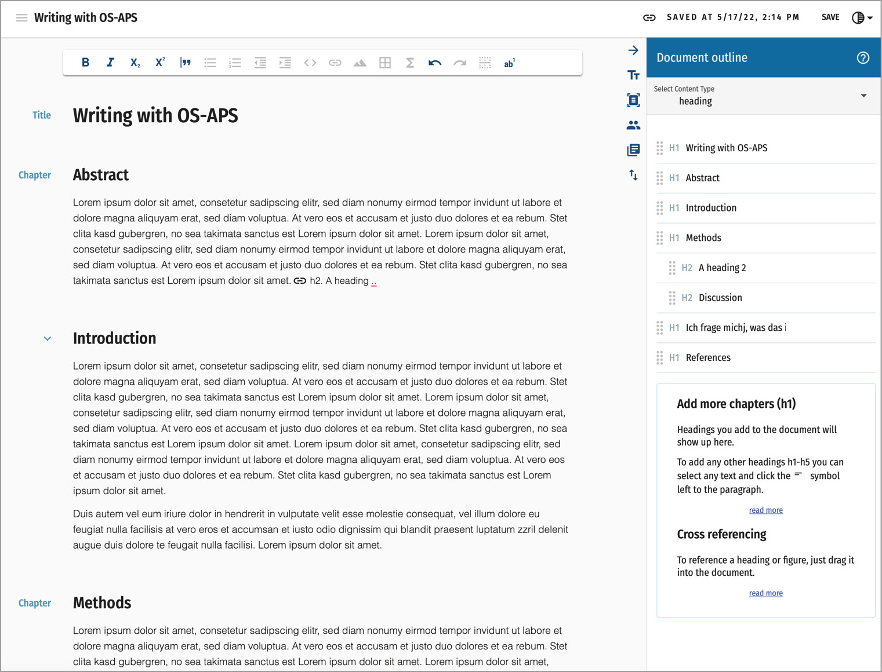Open the import/export arrows sidebar icon
The height and width of the screenshot is (672, 882).
pos(633,174)
